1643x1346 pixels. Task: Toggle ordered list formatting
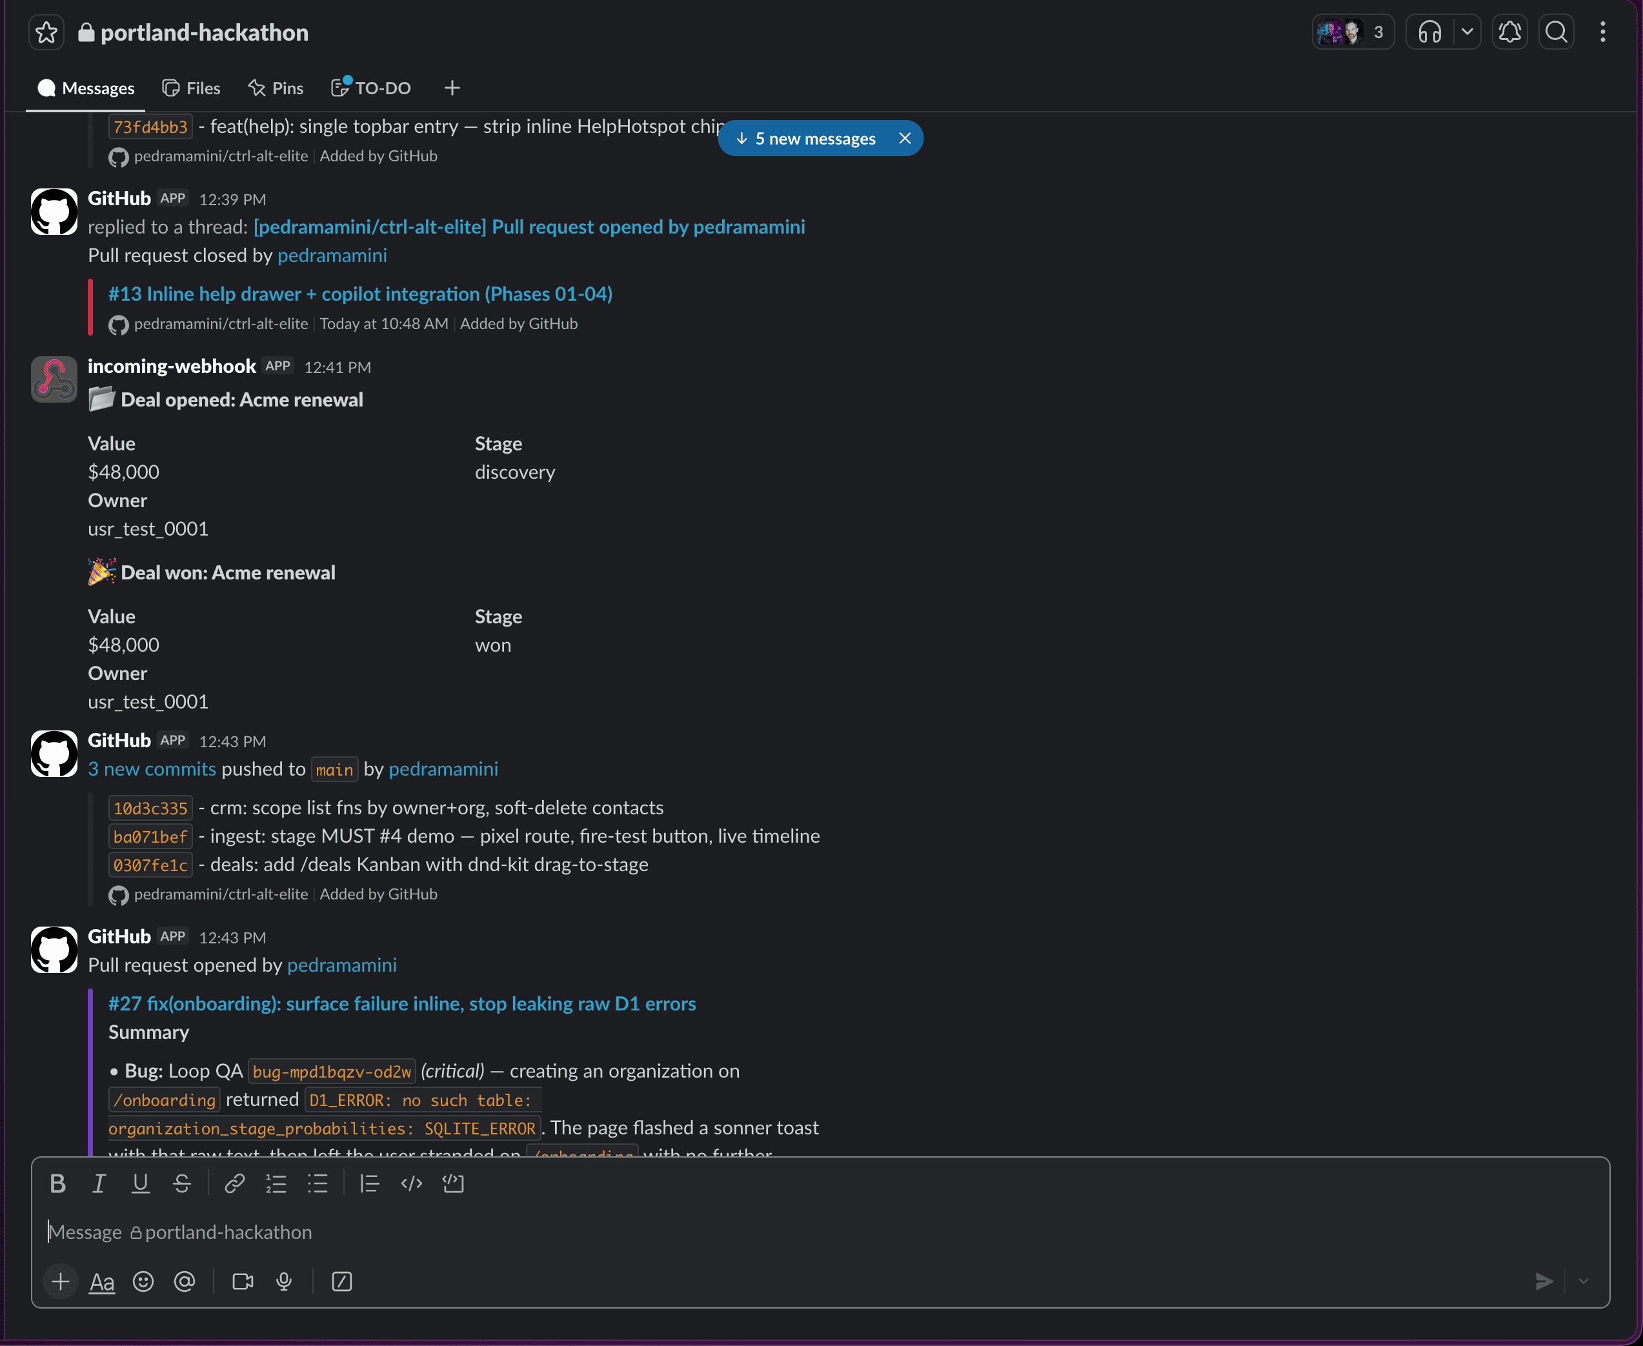[x=276, y=1183]
